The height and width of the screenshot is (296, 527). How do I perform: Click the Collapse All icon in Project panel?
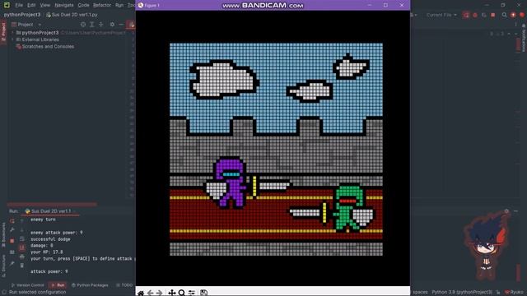tap(100, 25)
